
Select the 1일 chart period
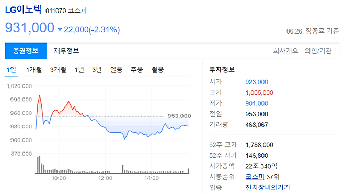tap(11, 70)
